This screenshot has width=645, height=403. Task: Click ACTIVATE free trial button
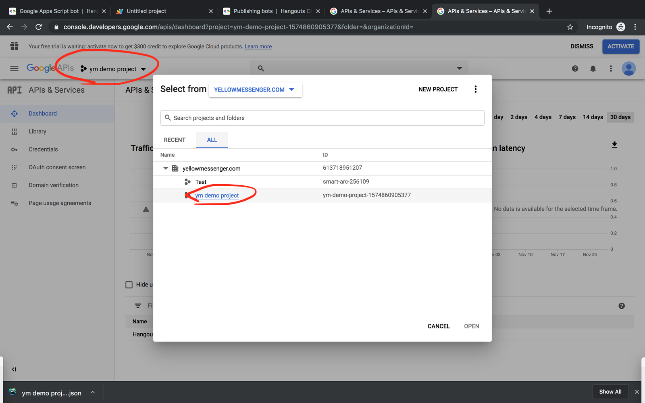pos(621,46)
